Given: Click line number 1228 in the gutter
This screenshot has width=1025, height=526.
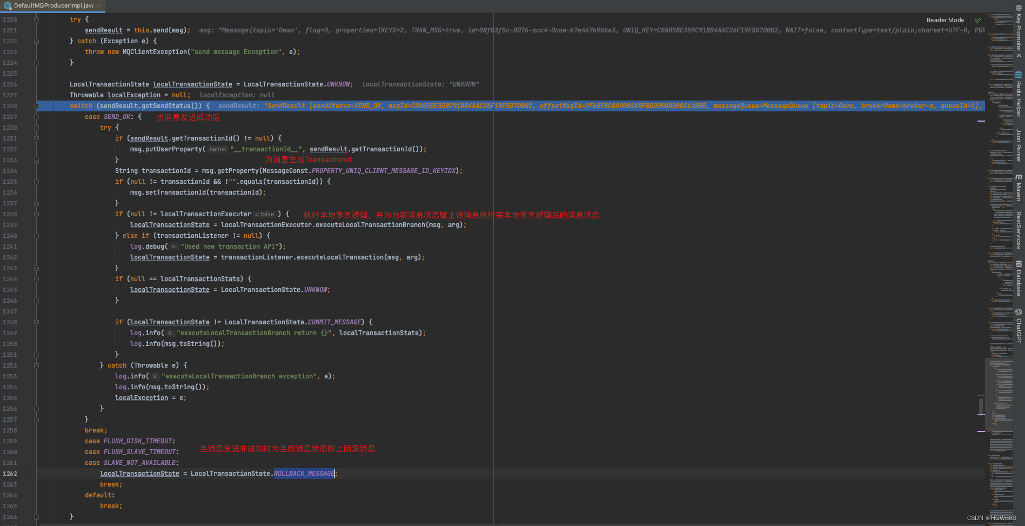Looking at the screenshot, I should (x=10, y=106).
